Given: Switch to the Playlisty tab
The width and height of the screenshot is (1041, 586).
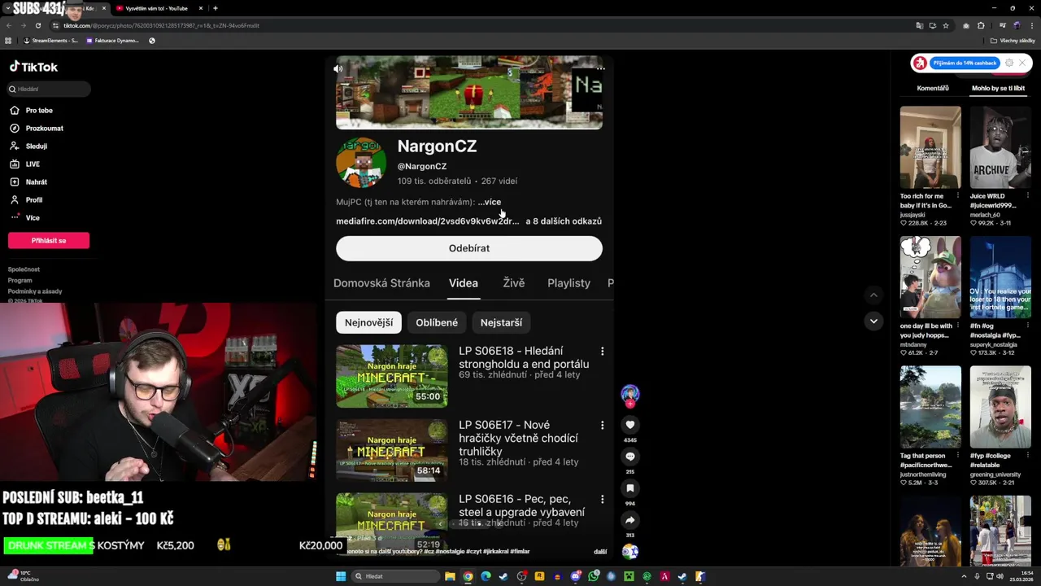Looking at the screenshot, I should tap(568, 283).
